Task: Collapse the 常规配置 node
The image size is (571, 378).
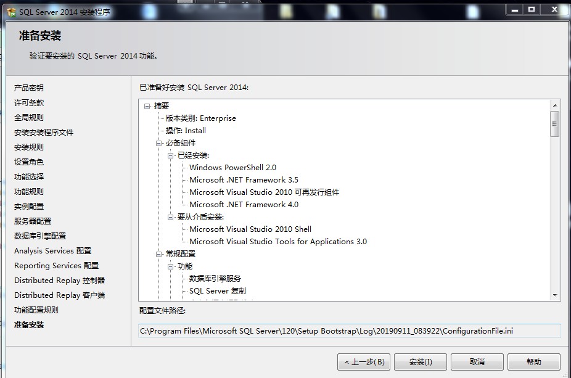Action: point(158,254)
